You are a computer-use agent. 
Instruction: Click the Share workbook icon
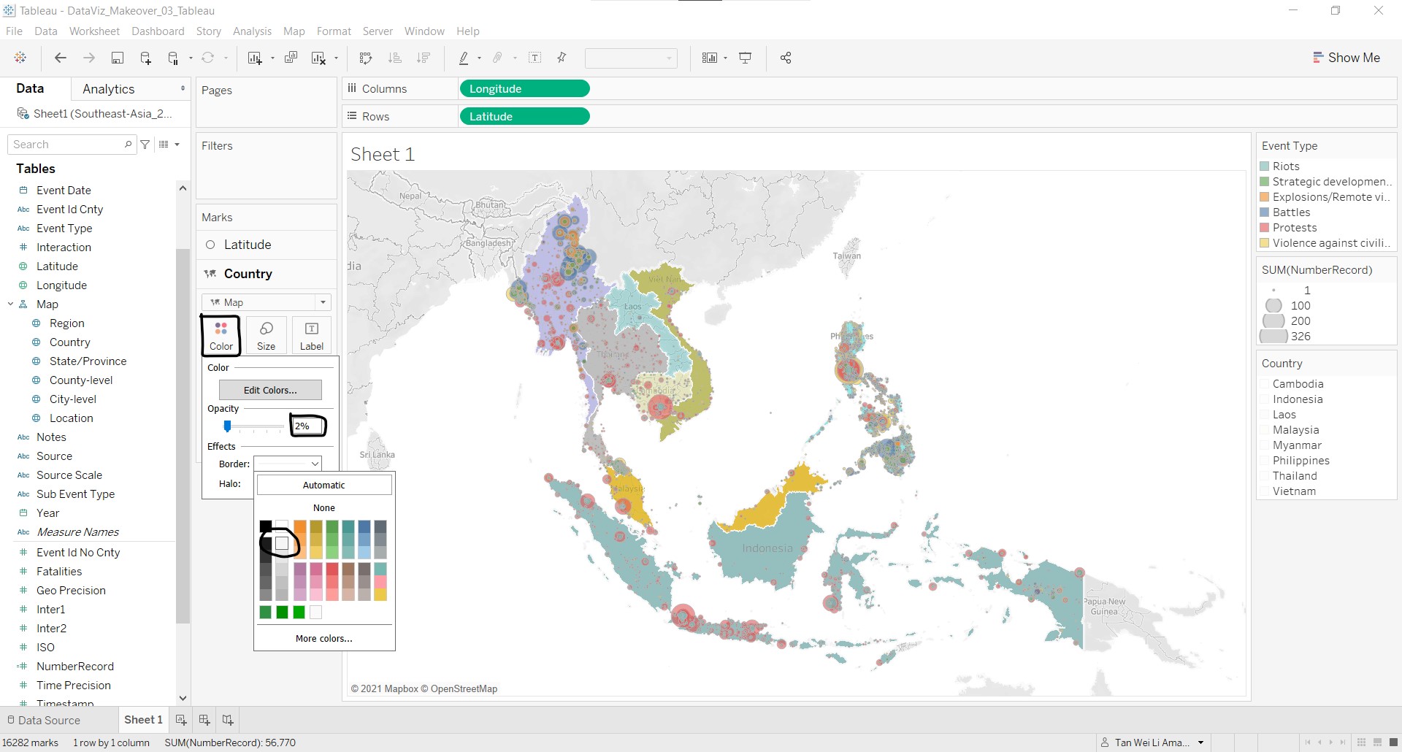coord(786,58)
